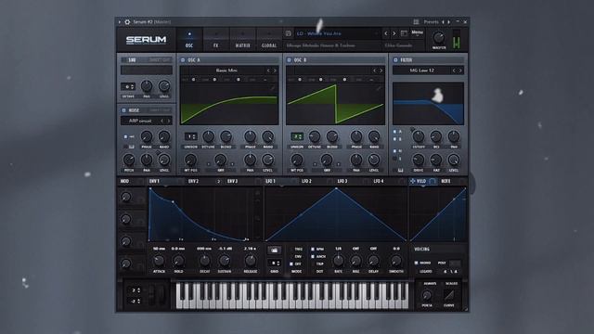Load the next preset with right arrow
594x334 pixels.
tap(394, 33)
